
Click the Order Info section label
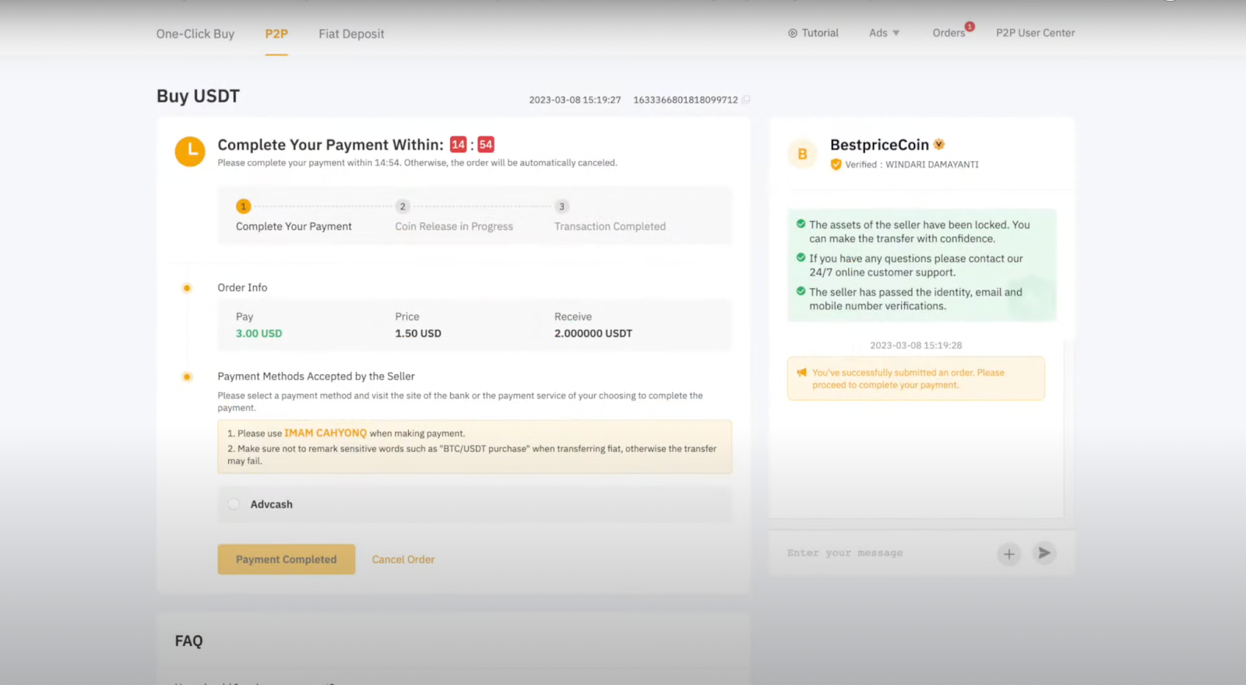(x=242, y=287)
